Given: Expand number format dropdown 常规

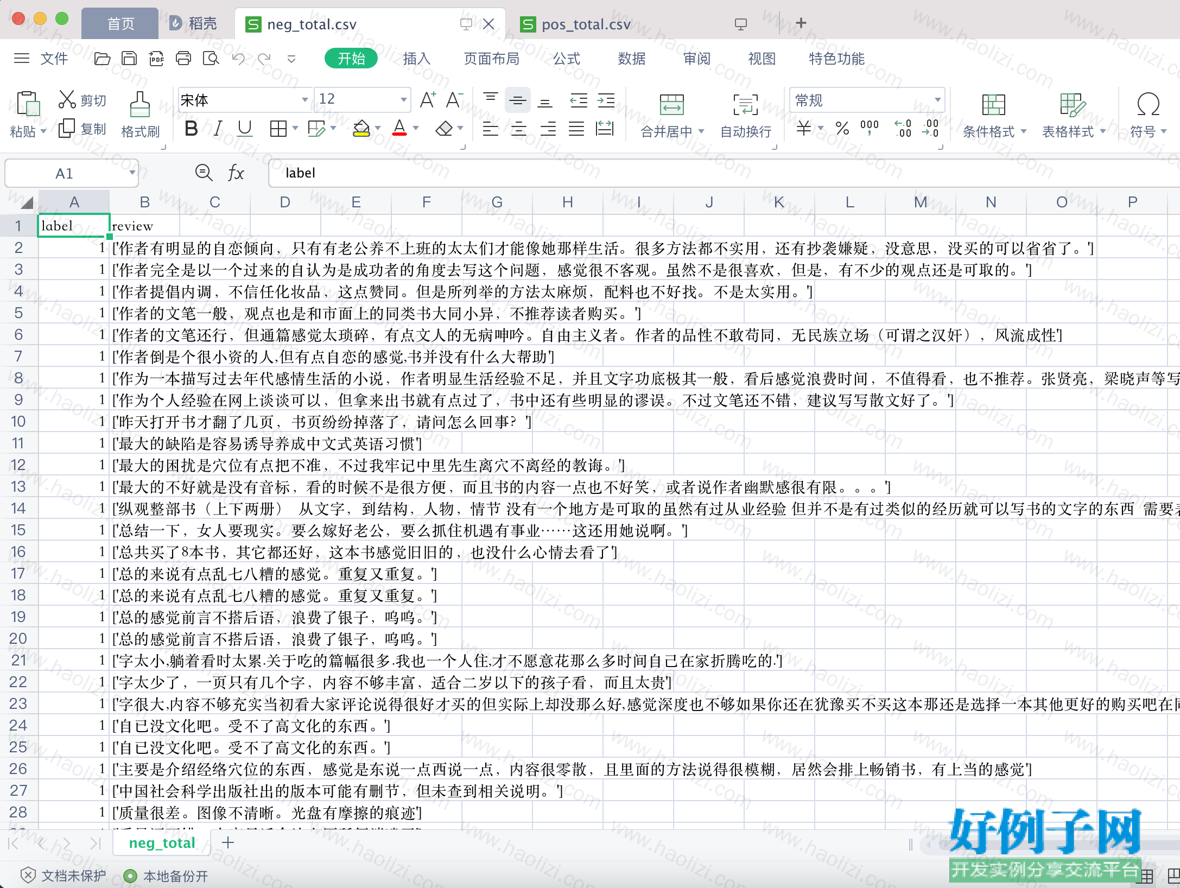Looking at the screenshot, I should [x=937, y=100].
